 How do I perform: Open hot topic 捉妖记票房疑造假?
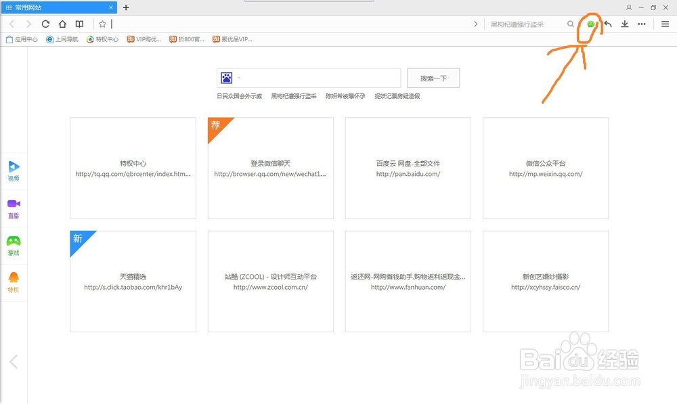tap(397, 96)
